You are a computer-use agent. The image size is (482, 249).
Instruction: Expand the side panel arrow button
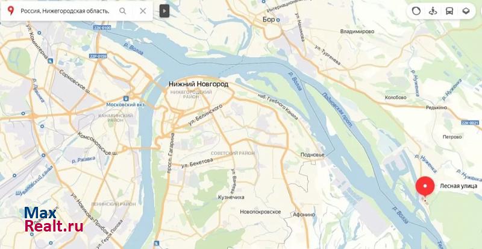click(164, 11)
